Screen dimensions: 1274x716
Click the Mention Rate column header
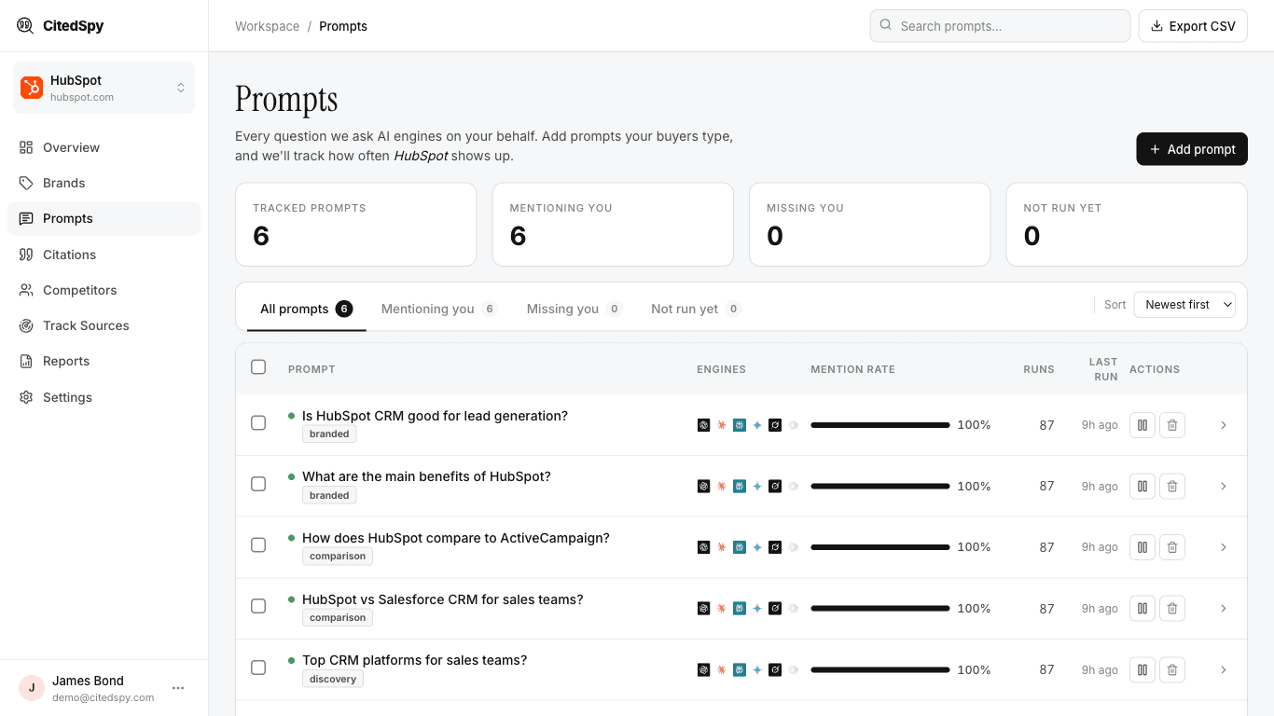tap(852, 369)
